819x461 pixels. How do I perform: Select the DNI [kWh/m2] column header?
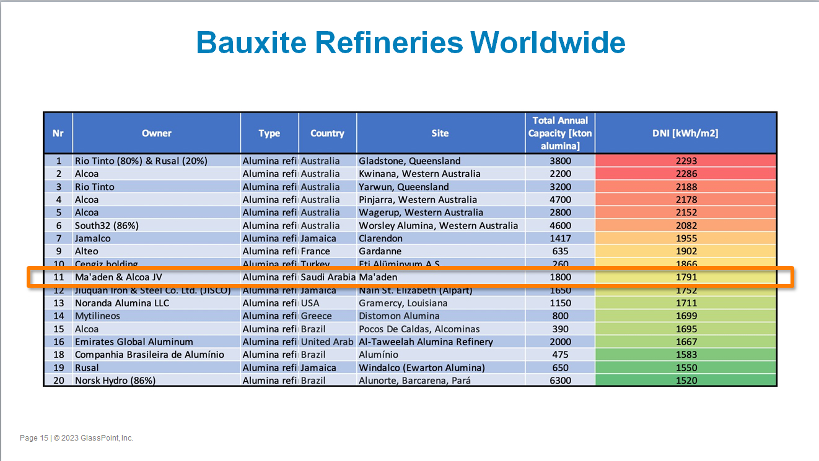pos(685,133)
